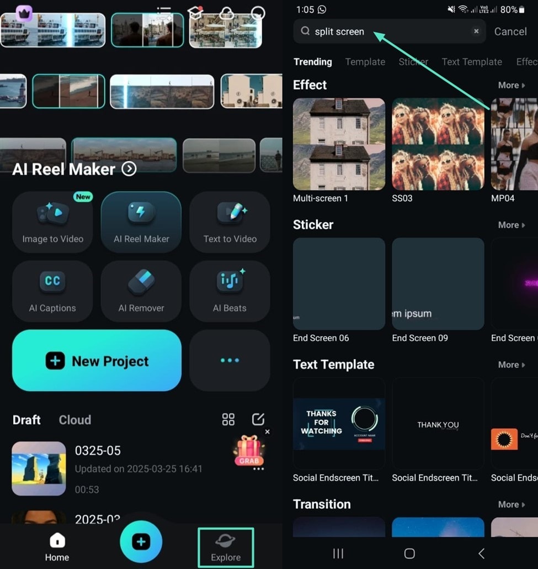Screen dimensions: 538x569
Task: Open the AI Captions tool
Action: (52, 291)
